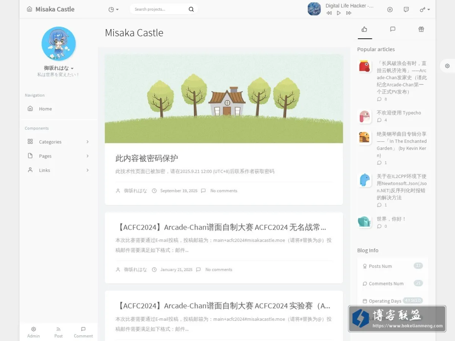Image resolution: width=455 pixels, height=341 pixels.
Task: Switch to the comments tab in right panel
Action: click(x=393, y=29)
